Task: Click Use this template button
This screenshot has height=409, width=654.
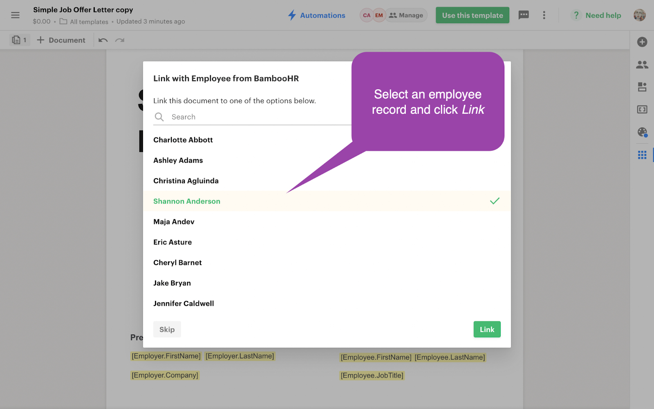Action: point(473,15)
